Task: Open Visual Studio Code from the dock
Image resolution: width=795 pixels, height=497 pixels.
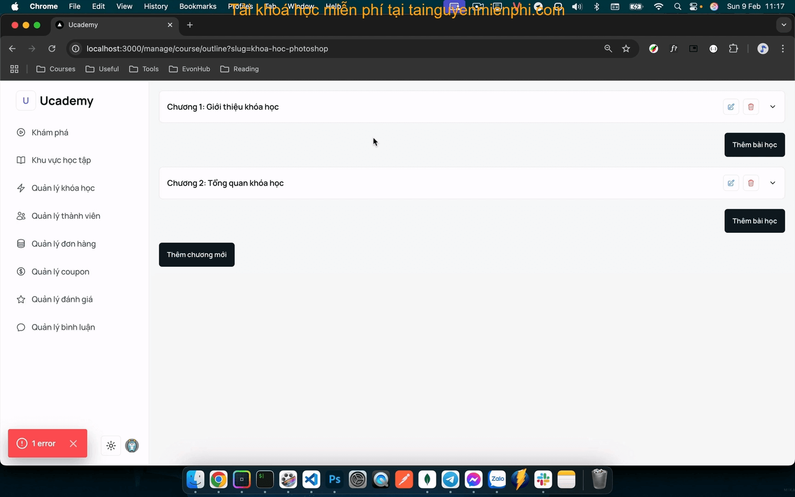Action: [311, 480]
